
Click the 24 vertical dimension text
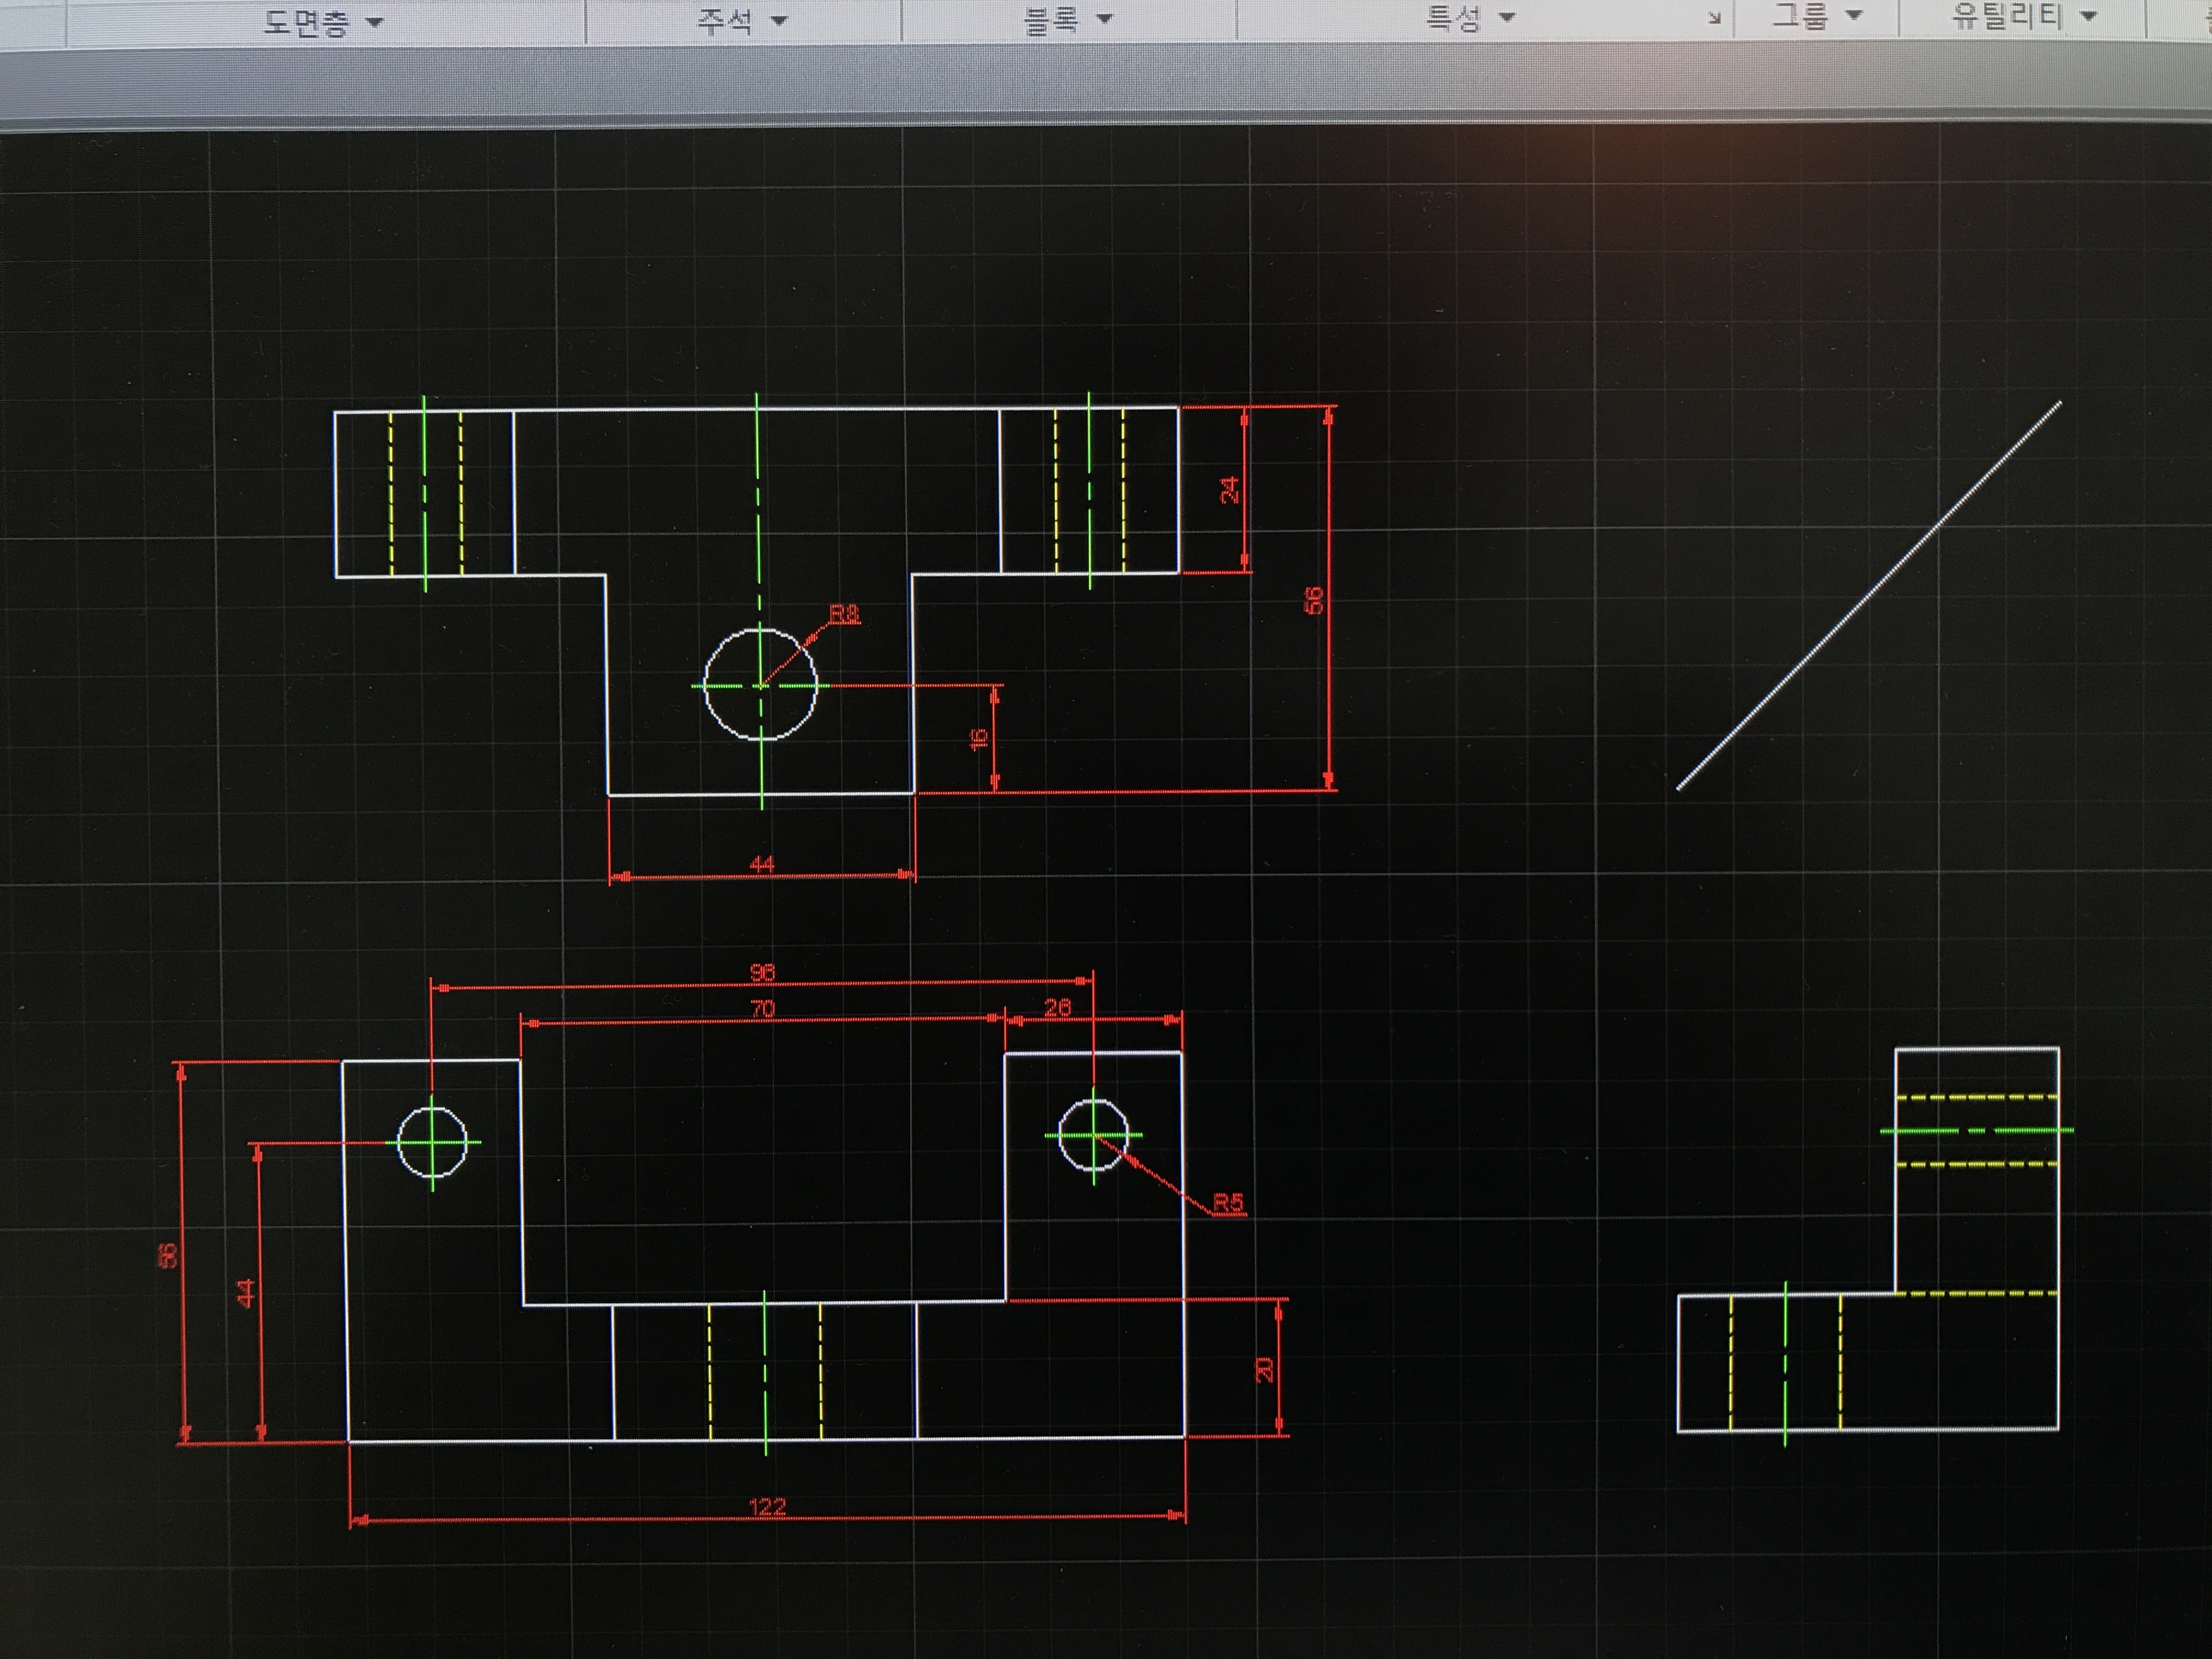click(x=1229, y=489)
